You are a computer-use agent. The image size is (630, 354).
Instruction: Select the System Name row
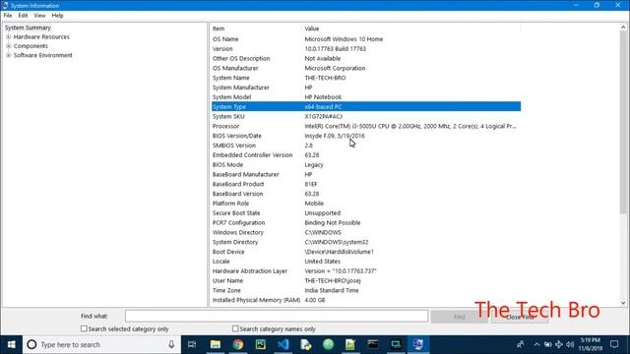366,78
